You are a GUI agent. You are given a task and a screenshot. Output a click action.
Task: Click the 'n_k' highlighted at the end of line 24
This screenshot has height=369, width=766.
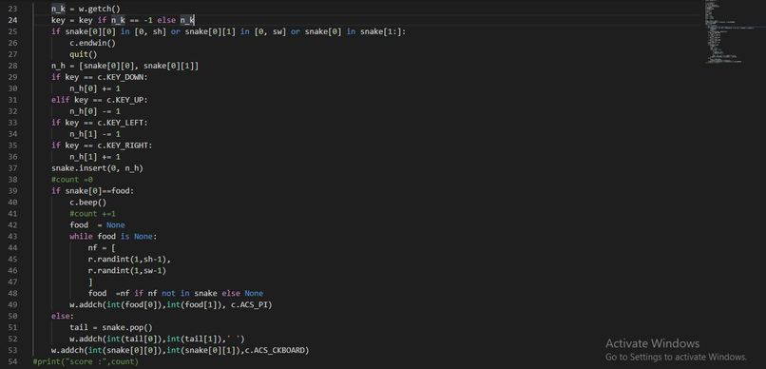(187, 20)
